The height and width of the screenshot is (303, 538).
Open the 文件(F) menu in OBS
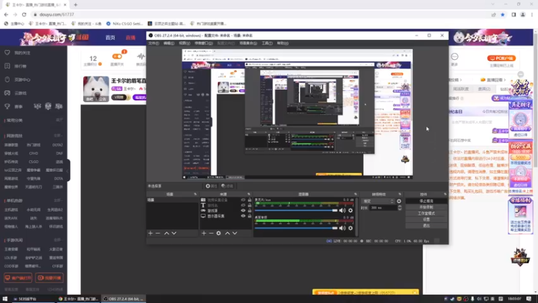point(153,43)
